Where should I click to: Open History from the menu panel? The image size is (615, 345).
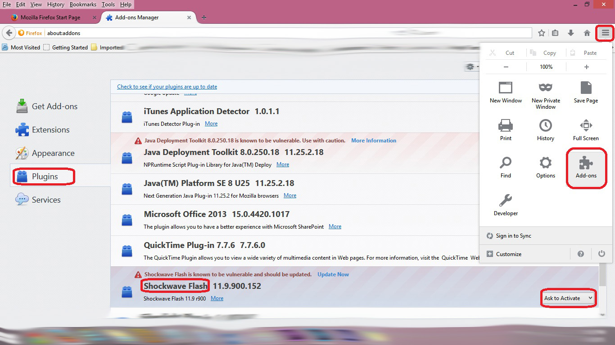click(546, 130)
